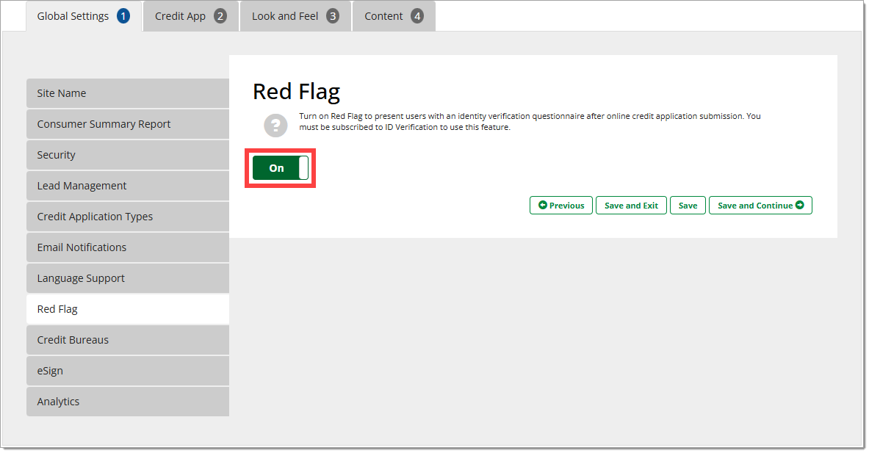
Task: Click the Save button
Action: point(688,206)
